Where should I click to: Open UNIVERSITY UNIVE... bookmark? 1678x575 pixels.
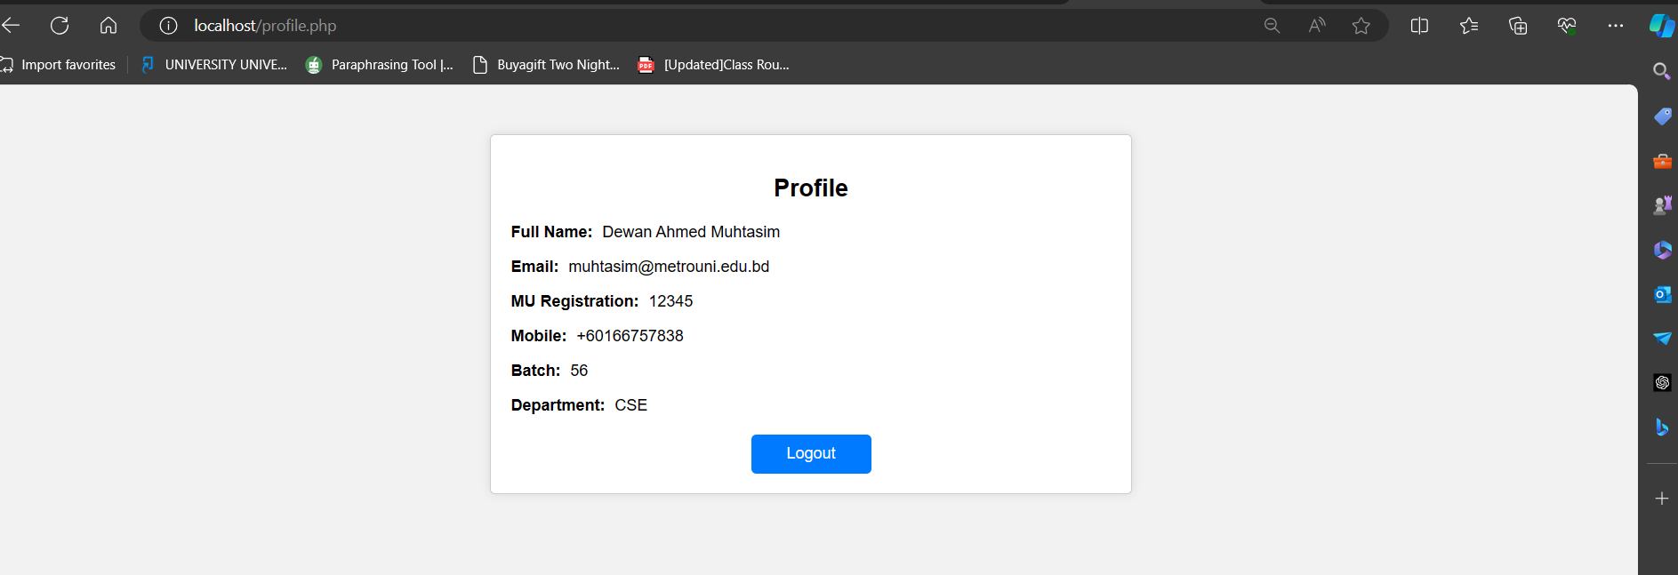coord(214,65)
